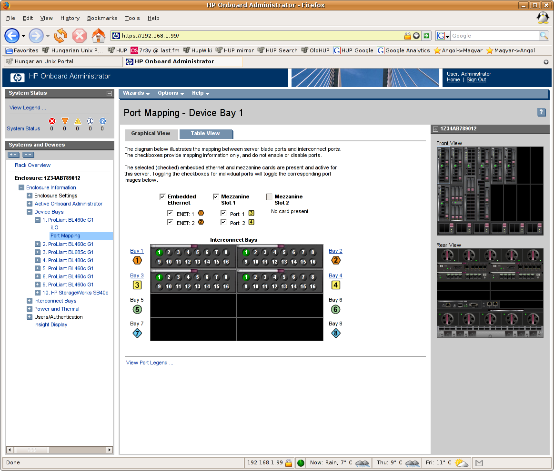Click the Firefox forward arrow button
Image resolution: width=554 pixels, height=471 pixels.
click(x=36, y=36)
